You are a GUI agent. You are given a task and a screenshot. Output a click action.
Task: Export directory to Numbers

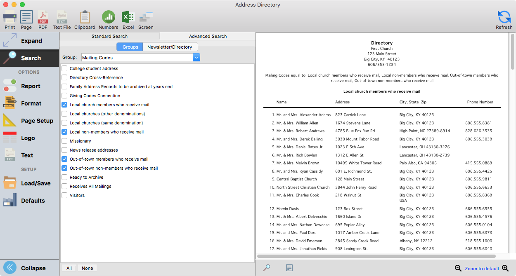tap(108, 19)
